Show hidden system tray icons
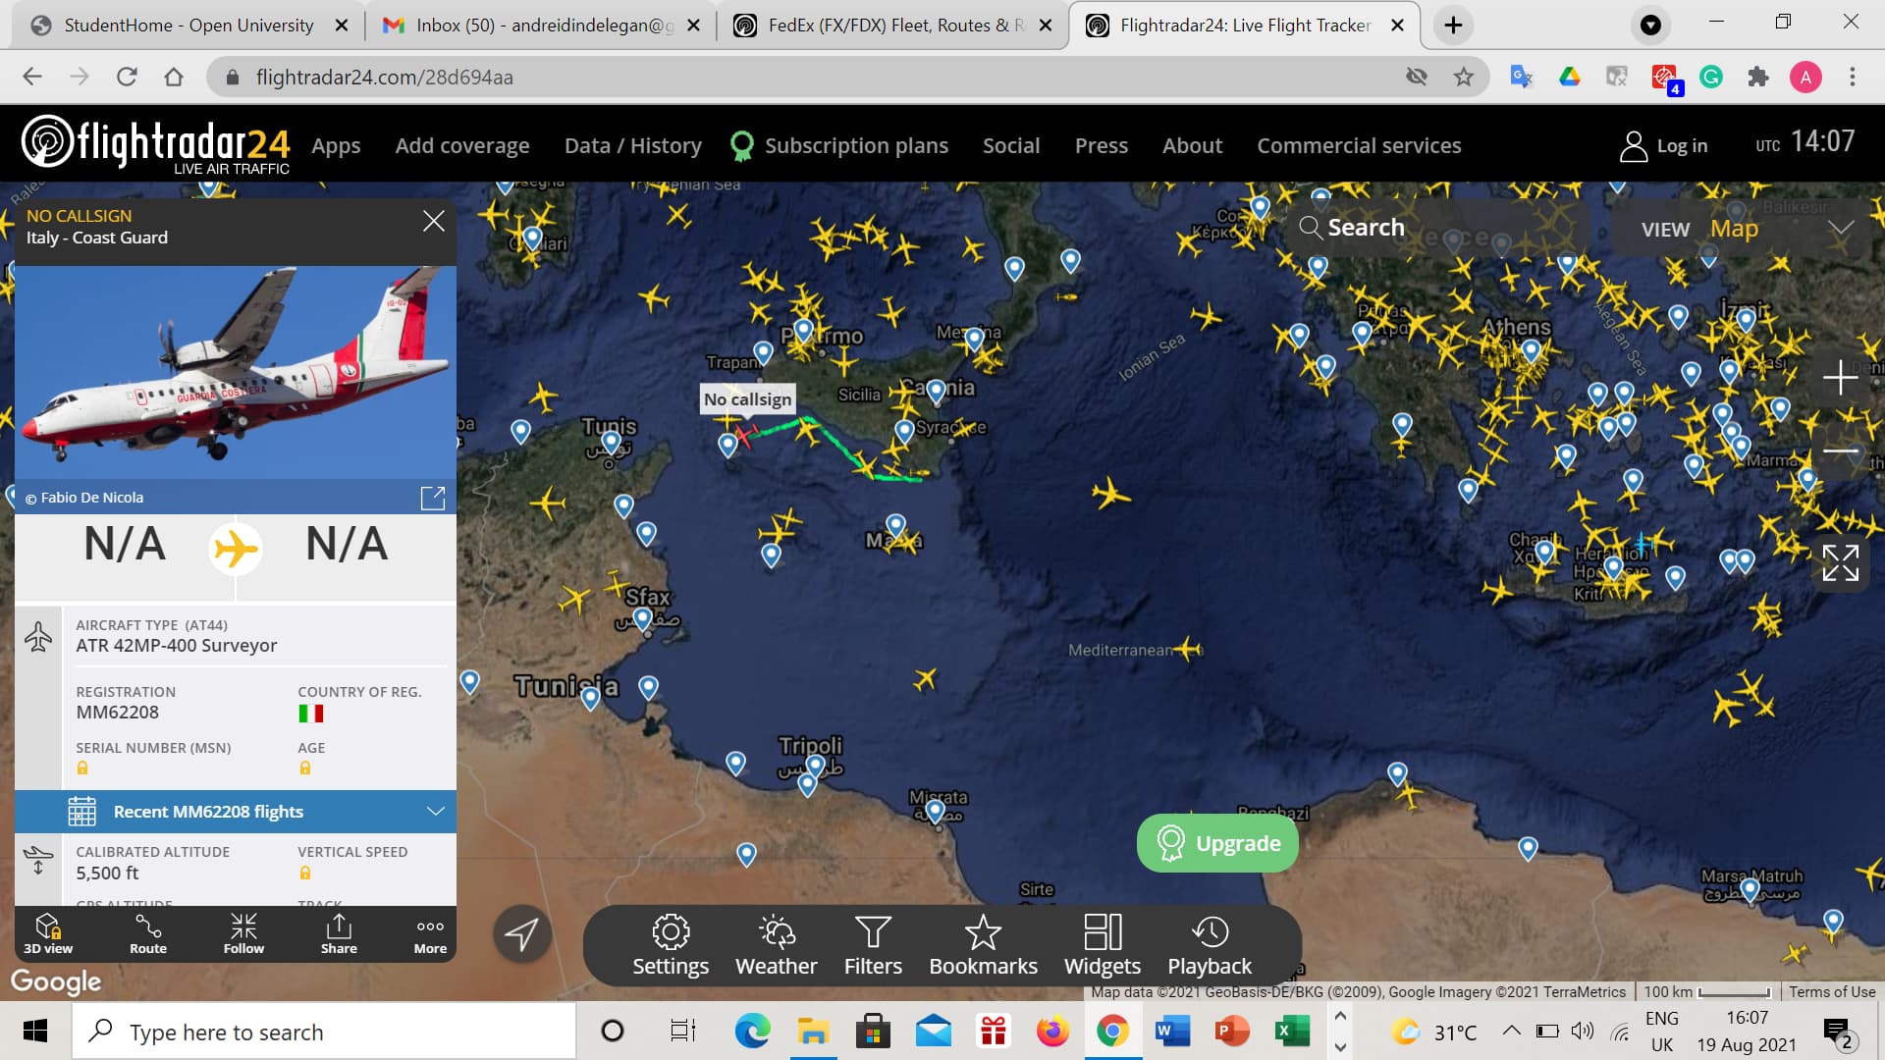 pos(1512,1031)
